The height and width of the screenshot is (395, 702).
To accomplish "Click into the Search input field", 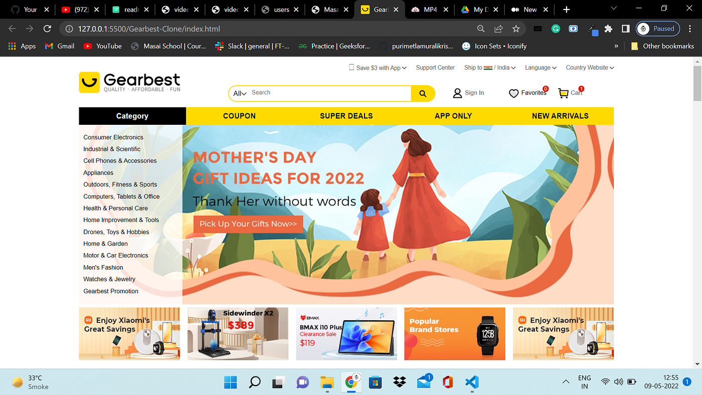I will click(x=329, y=93).
